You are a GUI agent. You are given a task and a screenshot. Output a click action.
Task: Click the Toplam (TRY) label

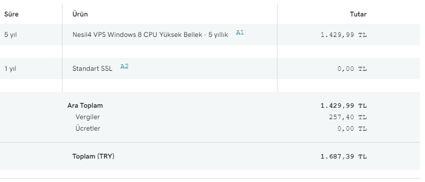93,156
